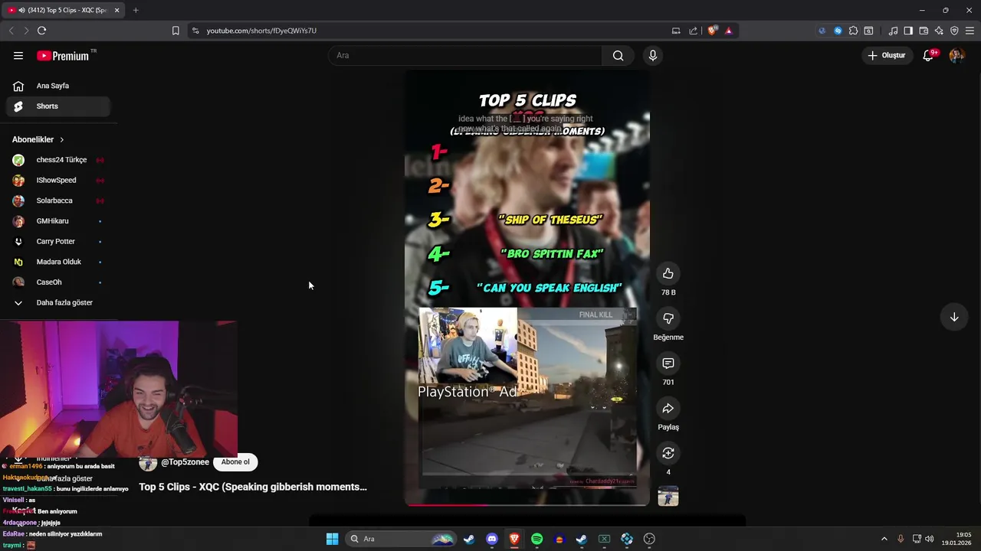This screenshot has height=551, width=981.
Task: Open the browser extensions puzzle icon
Action: tap(853, 31)
